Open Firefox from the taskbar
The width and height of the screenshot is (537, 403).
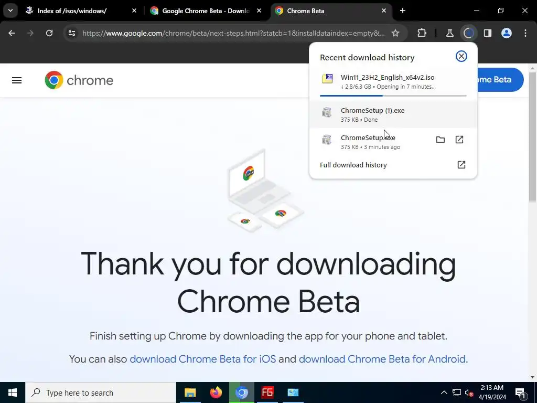(x=216, y=393)
